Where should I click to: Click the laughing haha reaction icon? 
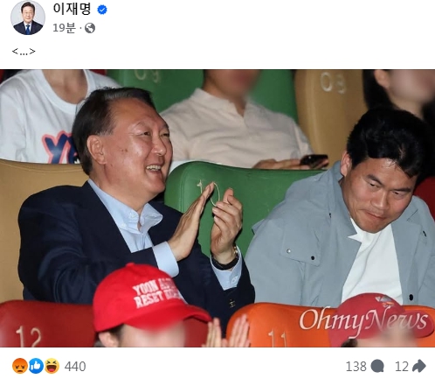(x=52, y=366)
